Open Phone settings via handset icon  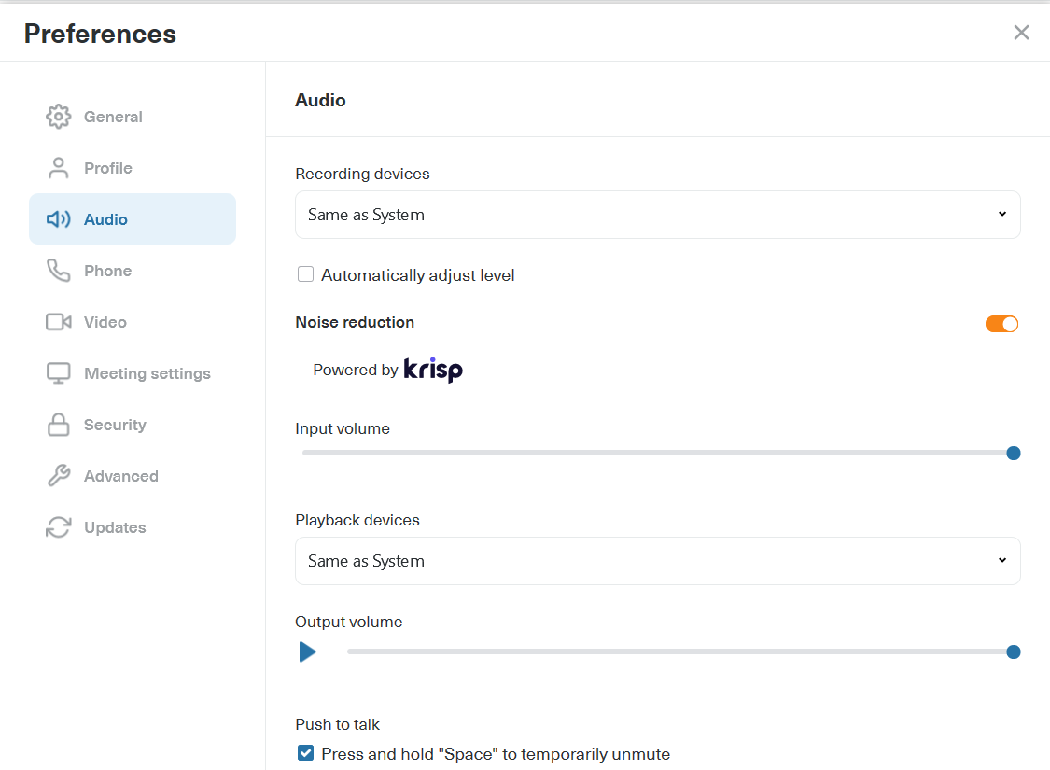tap(58, 270)
